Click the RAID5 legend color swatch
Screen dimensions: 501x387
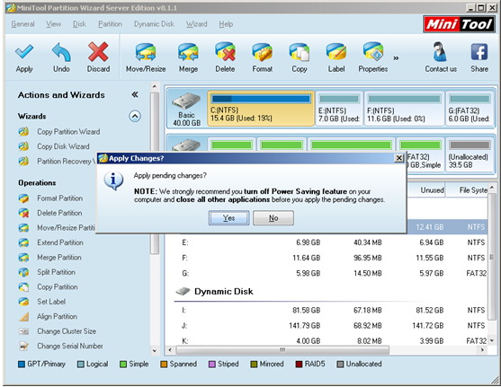point(299,364)
